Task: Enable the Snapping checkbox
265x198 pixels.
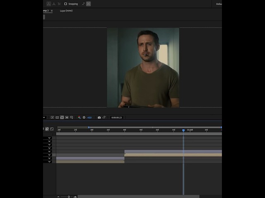Action: (x=65, y=4)
